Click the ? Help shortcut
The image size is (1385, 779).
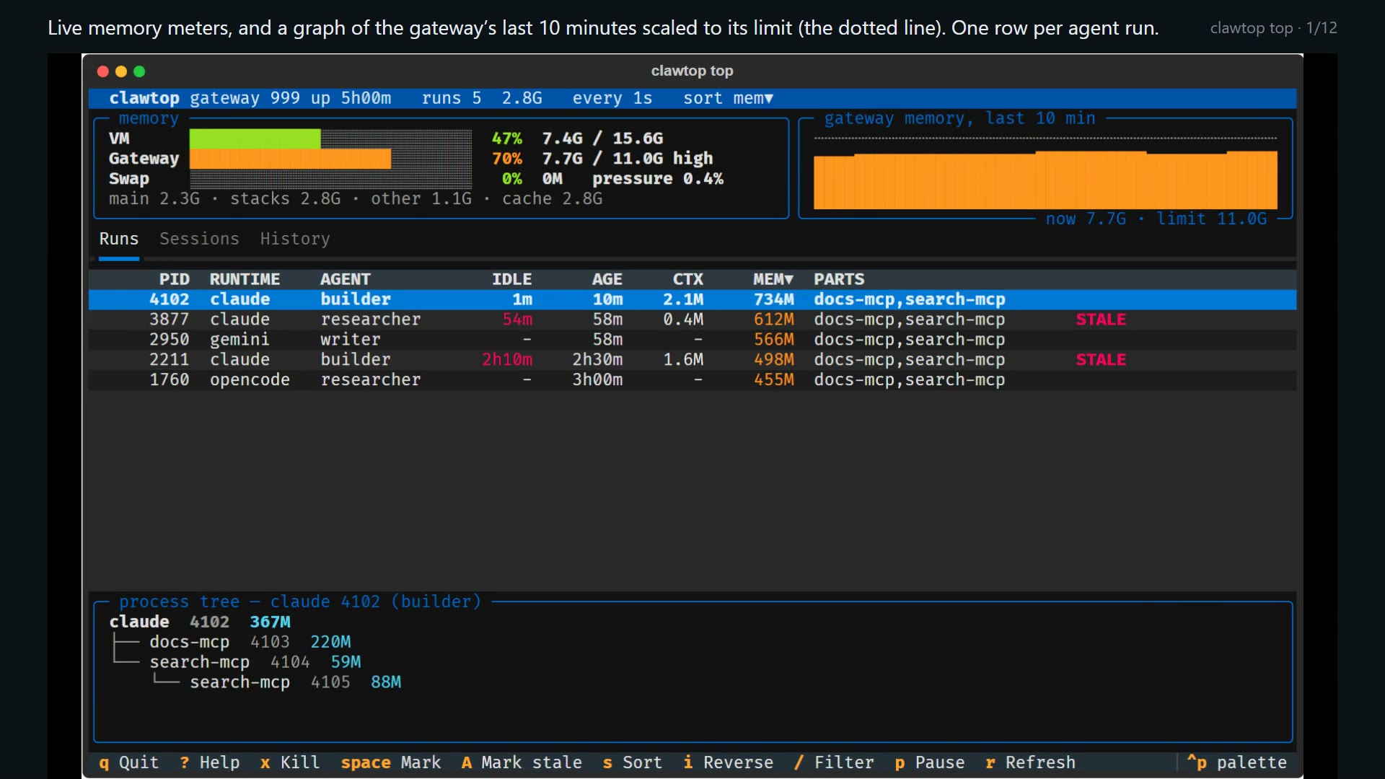pyautogui.click(x=209, y=762)
